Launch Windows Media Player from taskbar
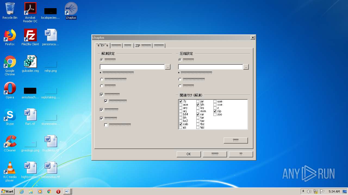Screen dimensions: 348x195 [40, 191]
